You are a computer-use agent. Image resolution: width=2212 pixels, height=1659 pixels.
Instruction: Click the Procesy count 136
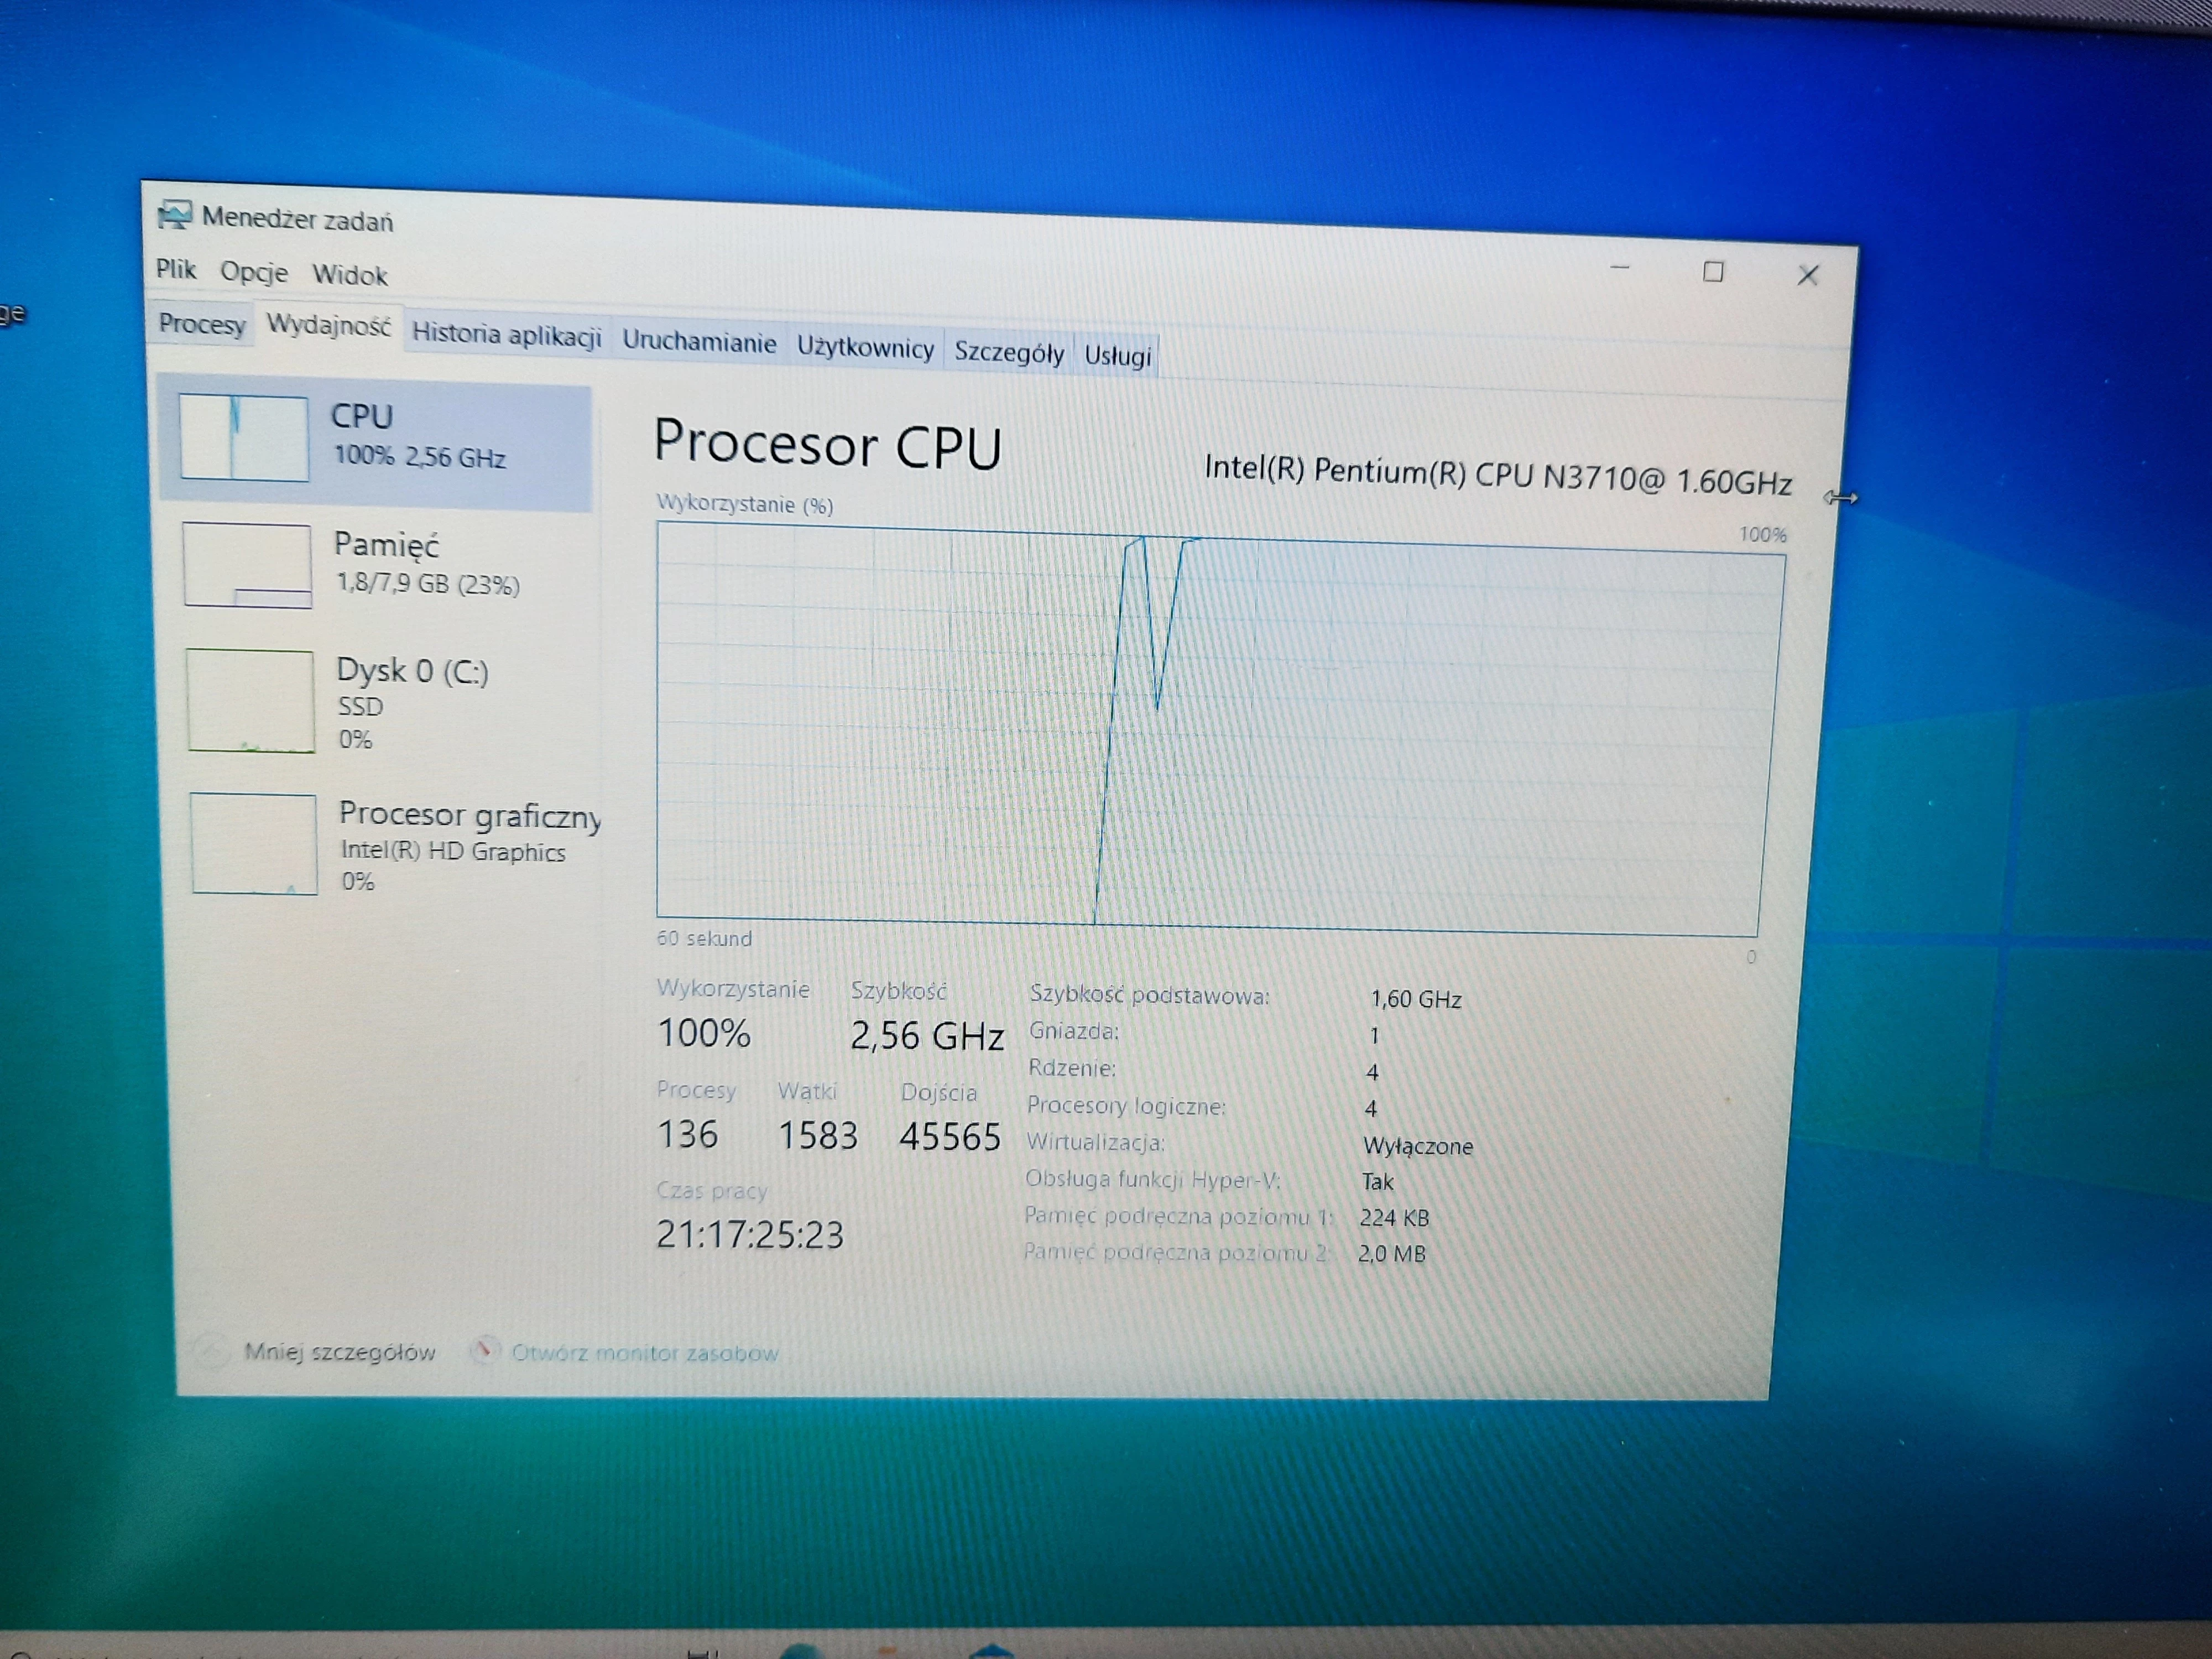click(x=687, y=1134)
